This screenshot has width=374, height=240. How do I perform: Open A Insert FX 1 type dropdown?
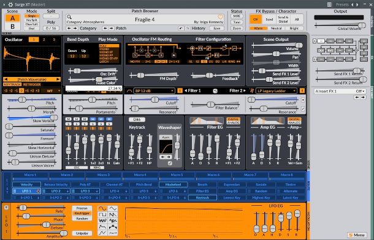340,91
